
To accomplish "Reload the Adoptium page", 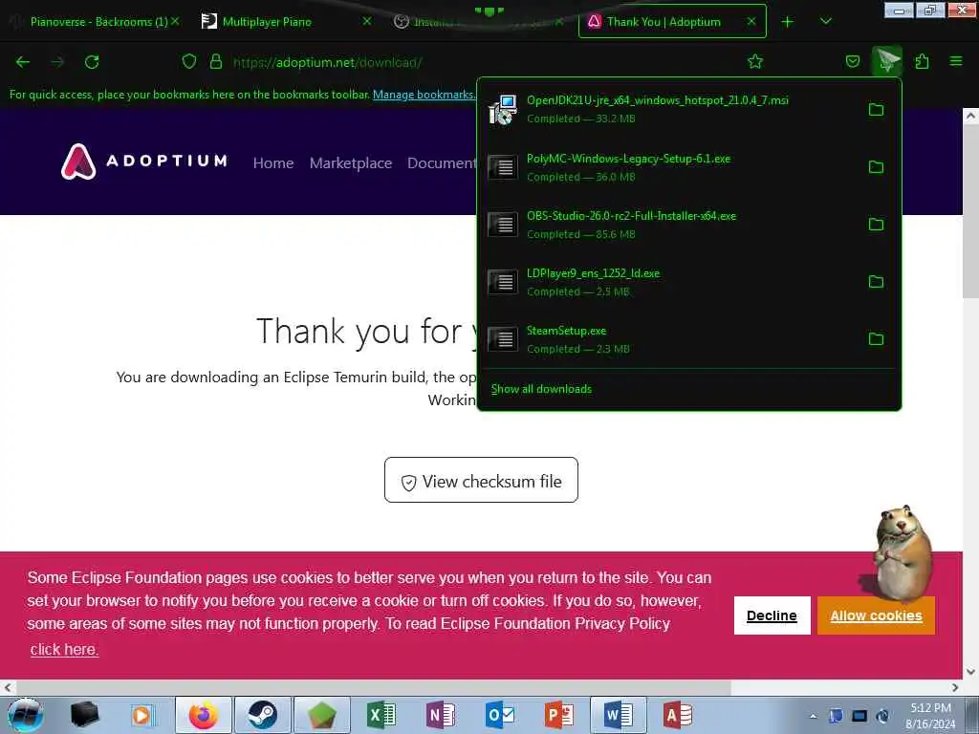I will point(92,62).
